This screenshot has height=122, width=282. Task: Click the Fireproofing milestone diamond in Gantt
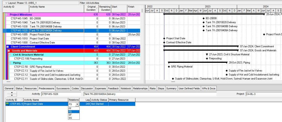point(207,58)
